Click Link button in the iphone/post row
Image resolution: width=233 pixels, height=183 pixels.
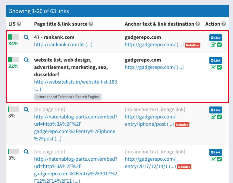pyautogui.click(x=216, y=110)
